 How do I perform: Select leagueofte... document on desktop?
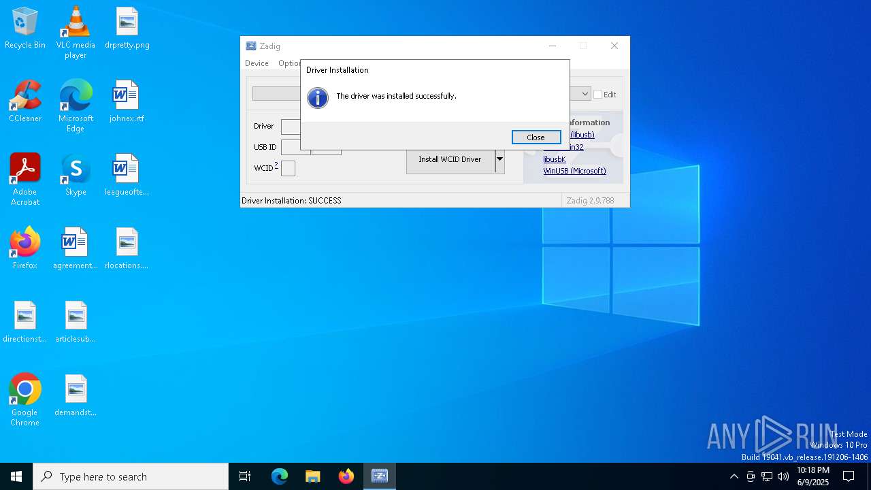click(x=127, y=176)
